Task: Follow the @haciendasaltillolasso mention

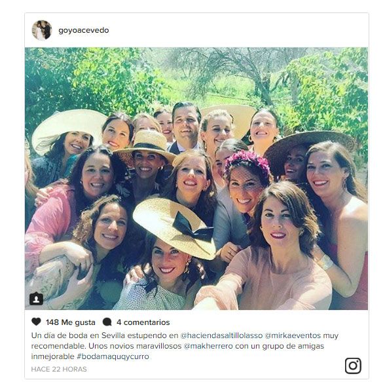Action: (x=221, y=335)
